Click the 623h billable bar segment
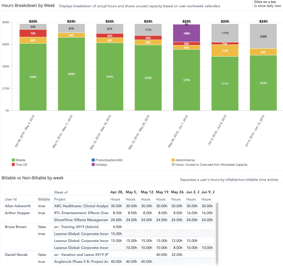Viewport: 283px width, 268px height. pos(148,78)
